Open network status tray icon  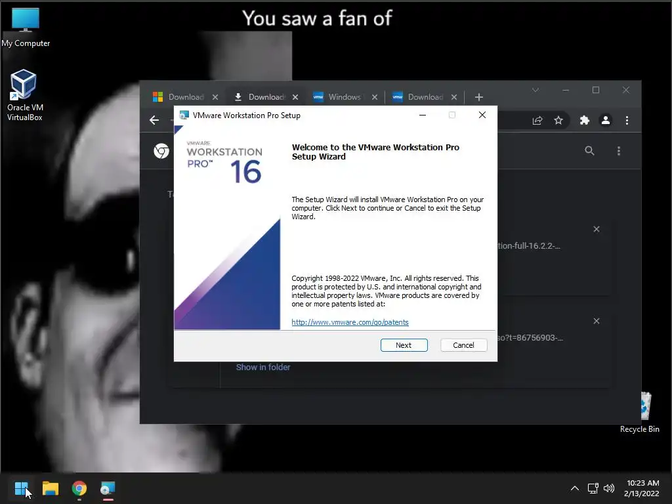(593, 488)
